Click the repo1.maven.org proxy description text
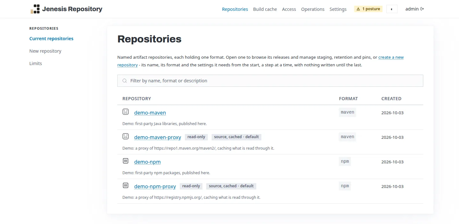 tap(198, 148)
